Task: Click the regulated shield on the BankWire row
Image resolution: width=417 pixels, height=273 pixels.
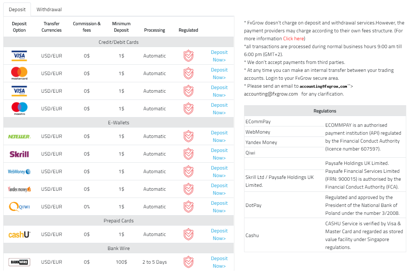Action: tap(188, 262)
